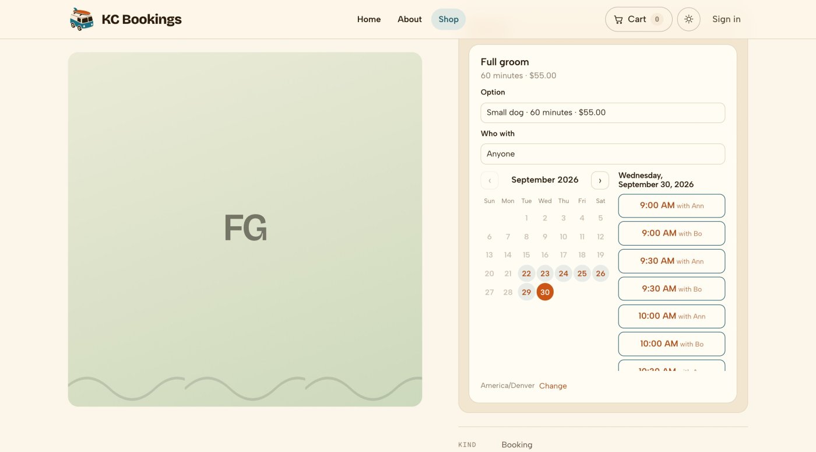Open the About nav item
This screenshot has width=816, height=452.
410,19
